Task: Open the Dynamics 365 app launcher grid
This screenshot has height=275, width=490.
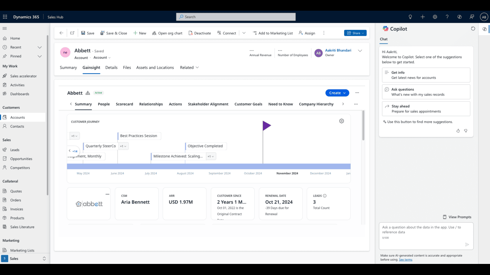Action: point(5,17)
